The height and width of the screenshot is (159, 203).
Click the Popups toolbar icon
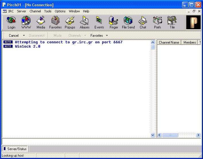coord(70,22)
